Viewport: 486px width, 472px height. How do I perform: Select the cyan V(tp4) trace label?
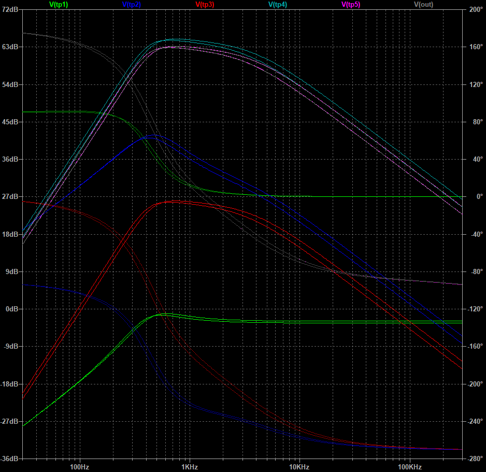[278, 5]
